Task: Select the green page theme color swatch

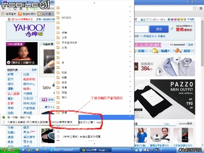Action: click(x=178, y=20)
